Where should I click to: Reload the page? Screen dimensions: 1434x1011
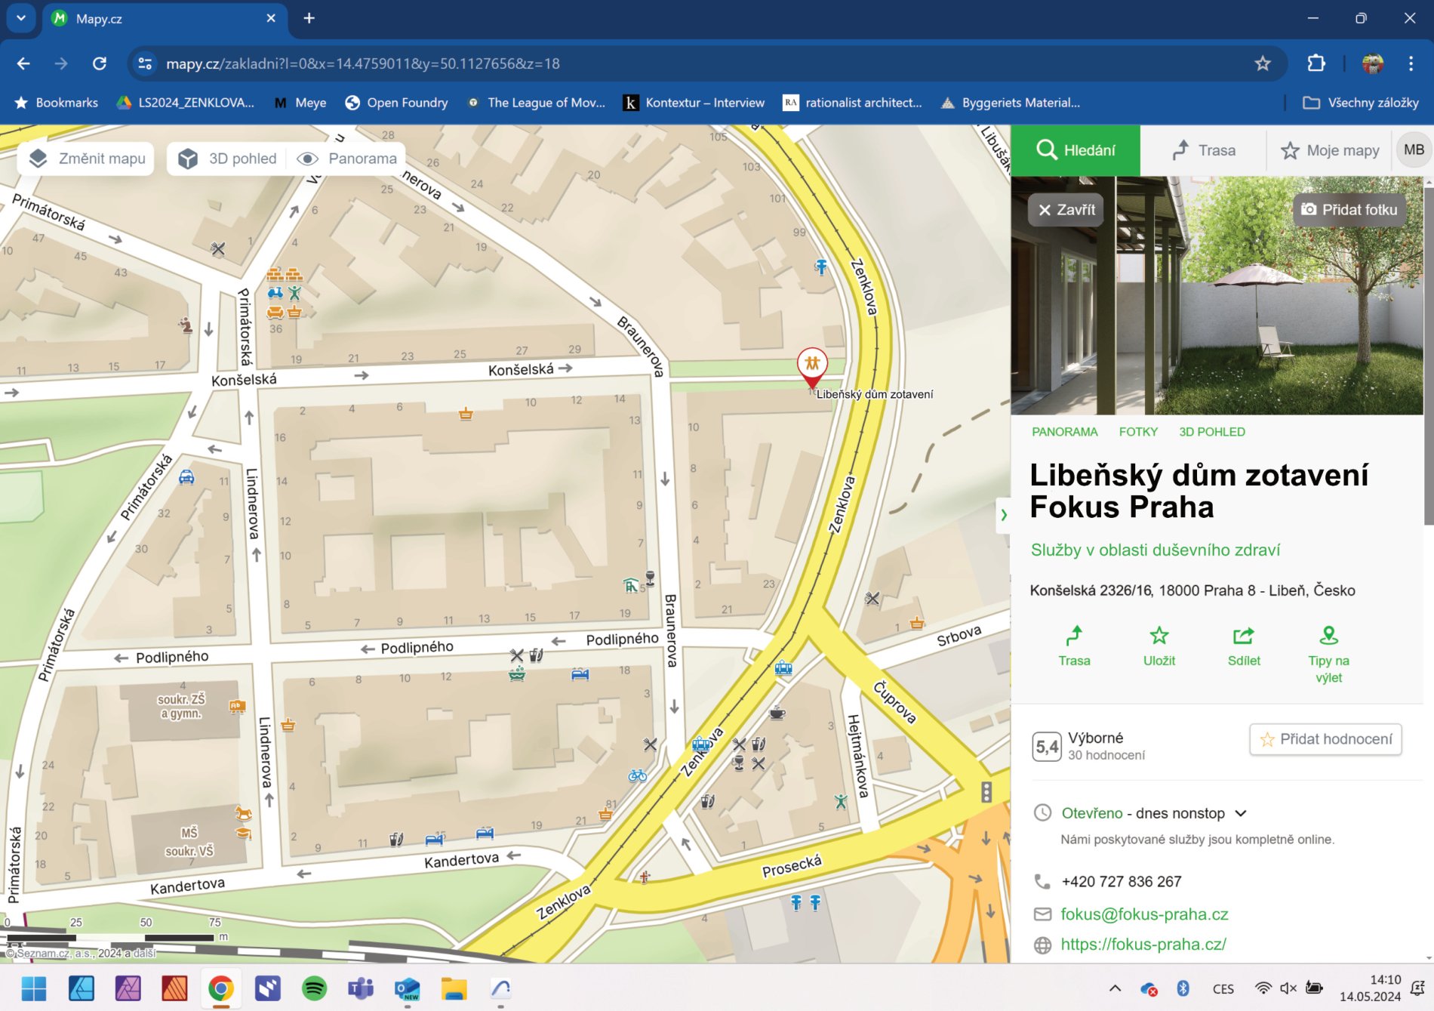(x=100, y=63)
